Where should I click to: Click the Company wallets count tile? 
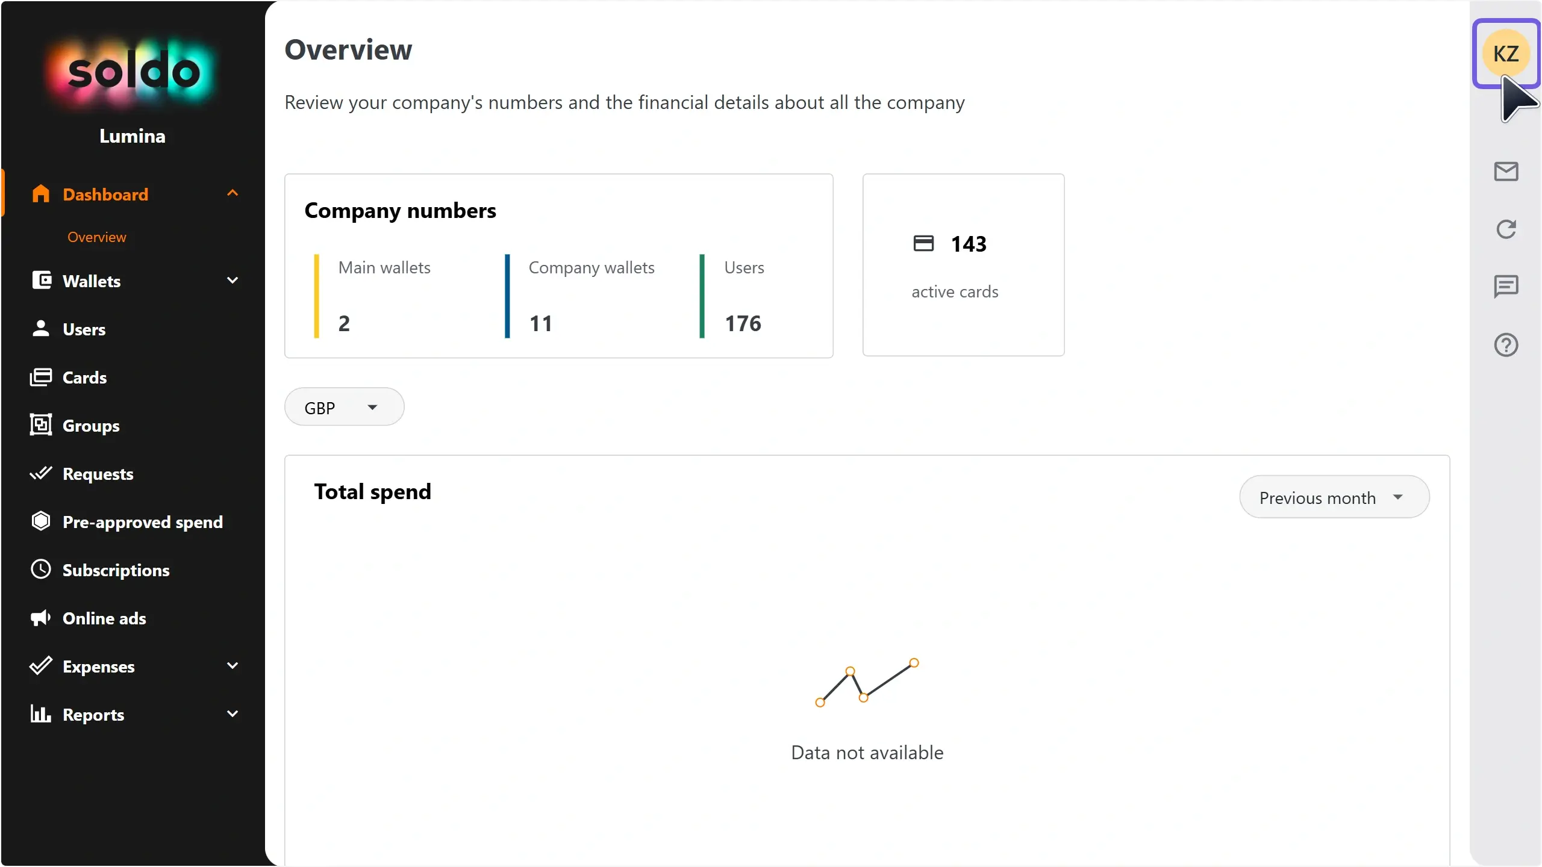[590, 296]
